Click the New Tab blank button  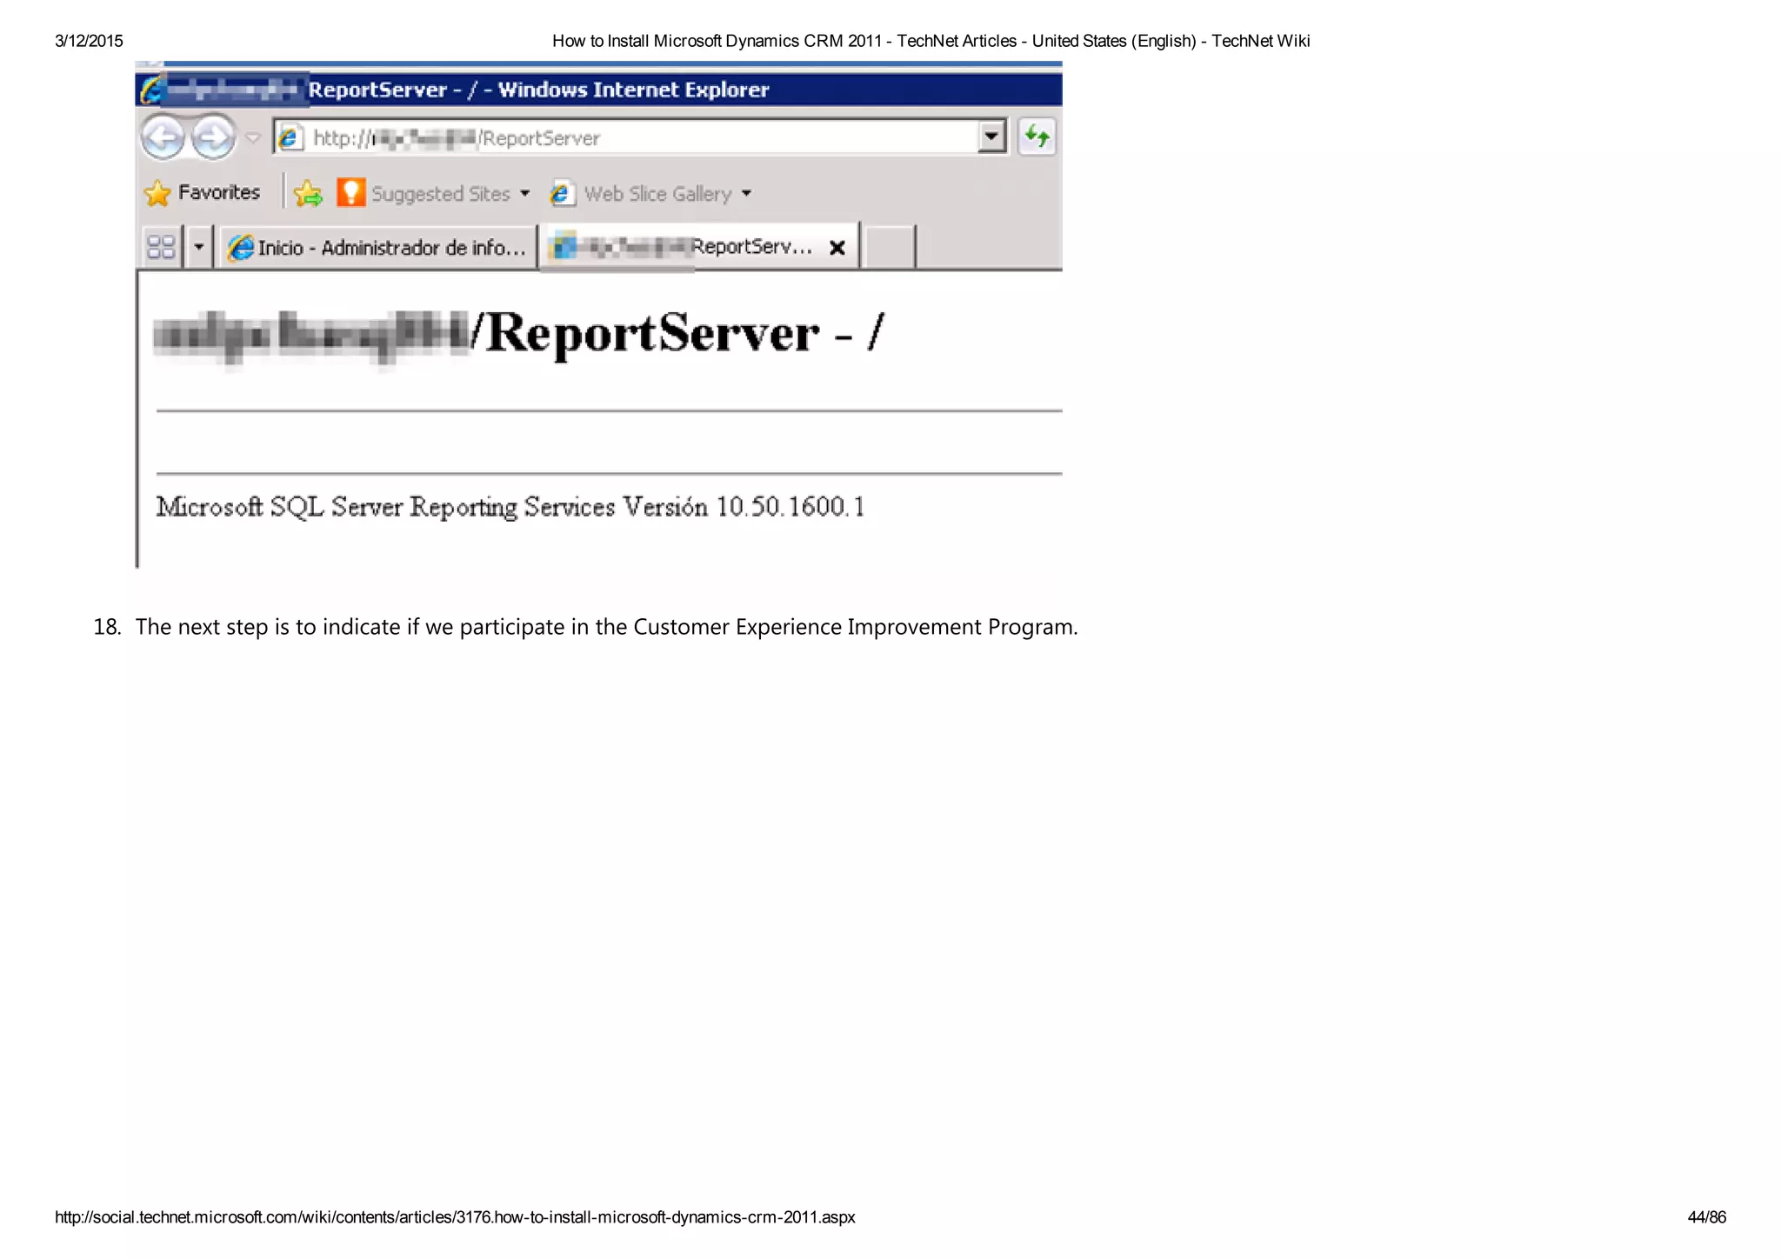890,247
